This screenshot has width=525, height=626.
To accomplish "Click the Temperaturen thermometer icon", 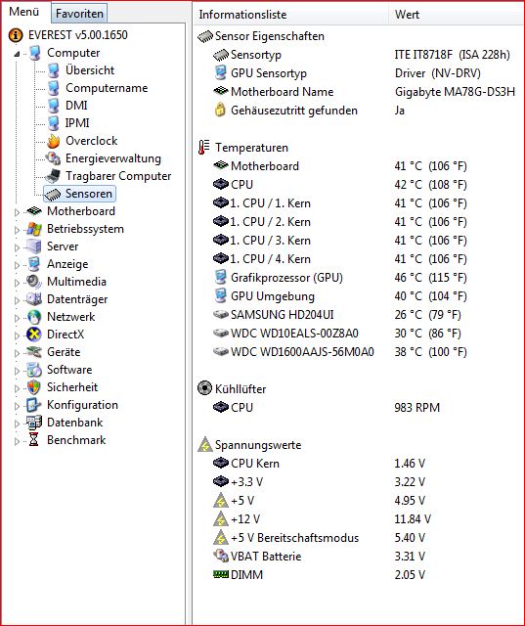I will pos(203,148).
